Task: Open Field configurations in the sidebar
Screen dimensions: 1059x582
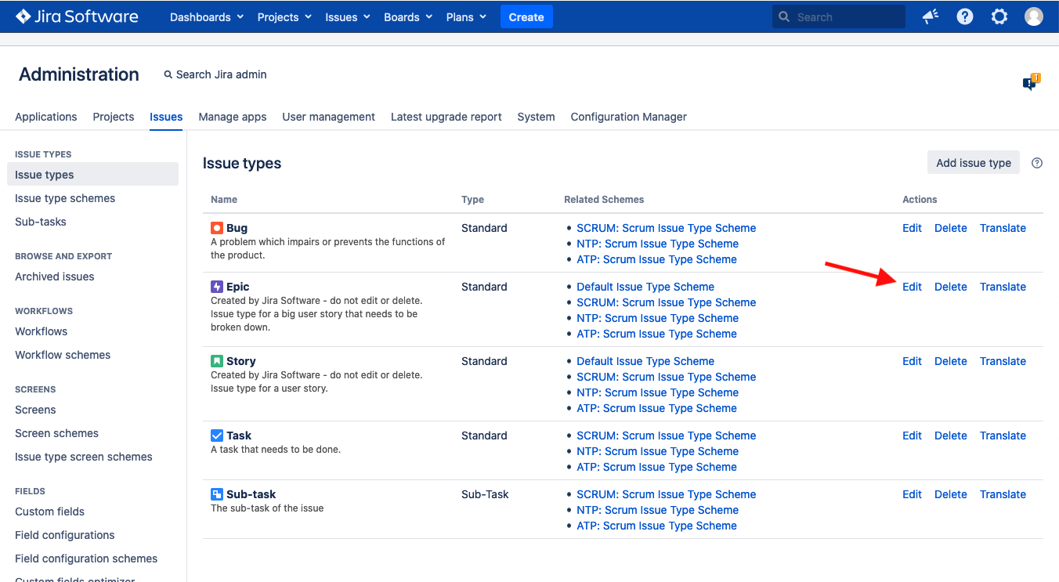Action: click(x=65, y=535)
